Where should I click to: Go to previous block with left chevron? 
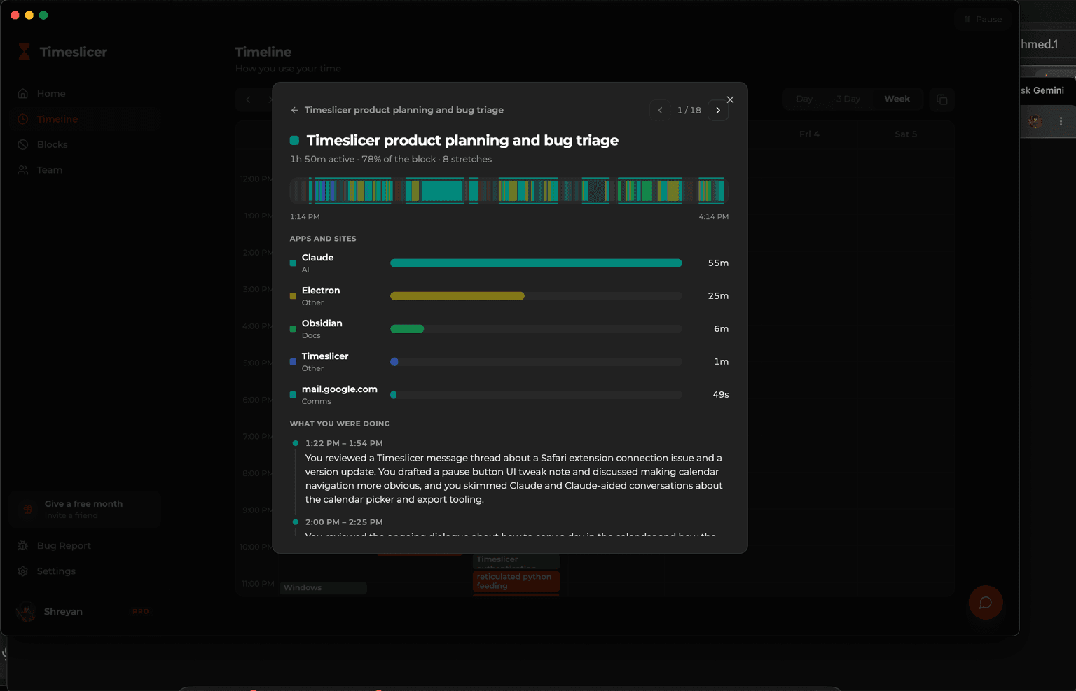(660, 110)
